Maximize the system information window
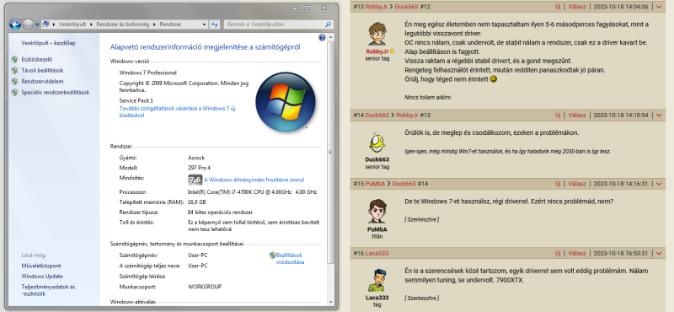674x312 pixels. [307, 8]
